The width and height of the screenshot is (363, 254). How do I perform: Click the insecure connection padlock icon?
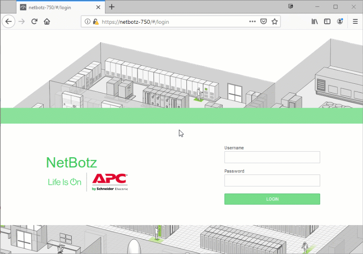pyautogui.click(x=96, y=22)
